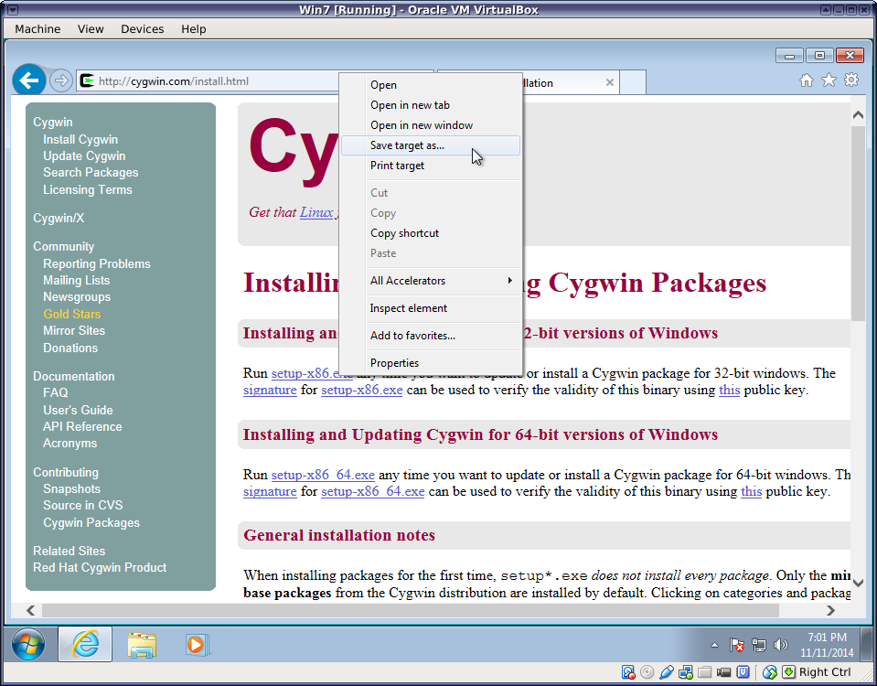Click the network tray icon
Image resolution: width=877 pixels, height=686 pixels.
[x=758, y=645]
